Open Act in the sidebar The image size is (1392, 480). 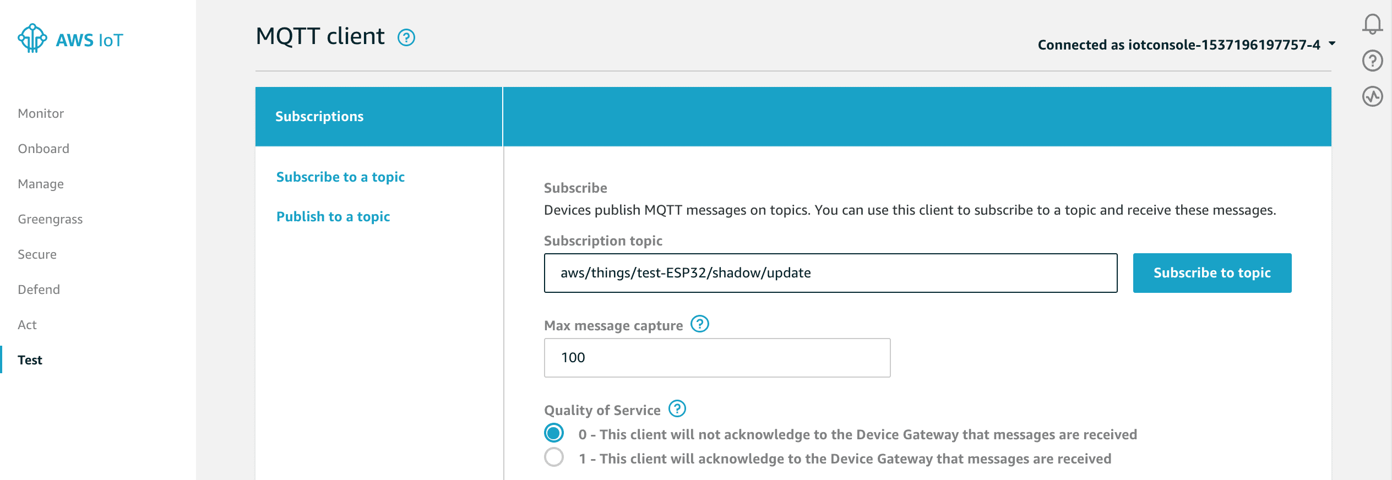(27, 325)
